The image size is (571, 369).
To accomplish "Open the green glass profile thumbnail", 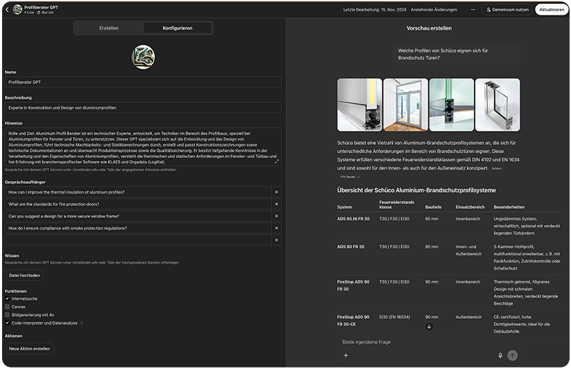I will click(451, 105).
